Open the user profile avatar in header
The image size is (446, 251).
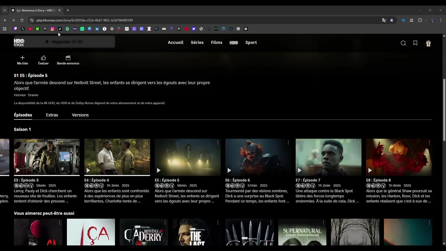[428, 43]
